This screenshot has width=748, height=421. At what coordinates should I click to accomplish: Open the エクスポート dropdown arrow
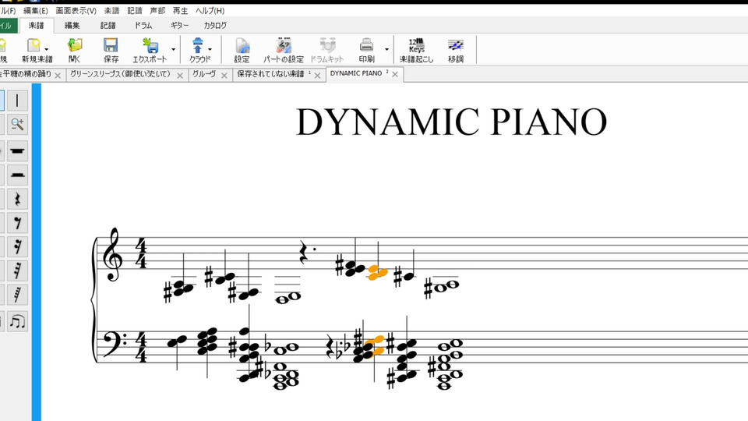point(173,50)
